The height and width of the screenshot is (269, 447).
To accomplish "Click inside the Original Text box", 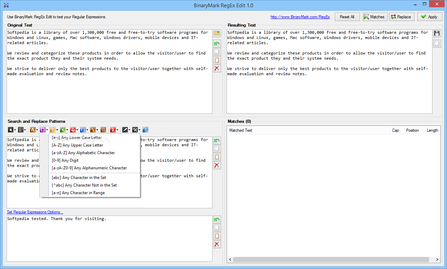I will pos(109,71).
